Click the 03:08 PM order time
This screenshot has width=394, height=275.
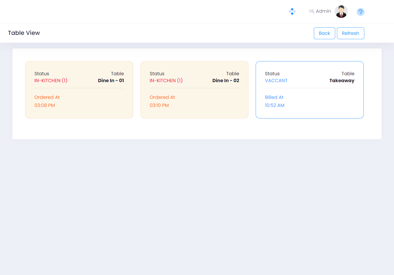coord(45,106)
